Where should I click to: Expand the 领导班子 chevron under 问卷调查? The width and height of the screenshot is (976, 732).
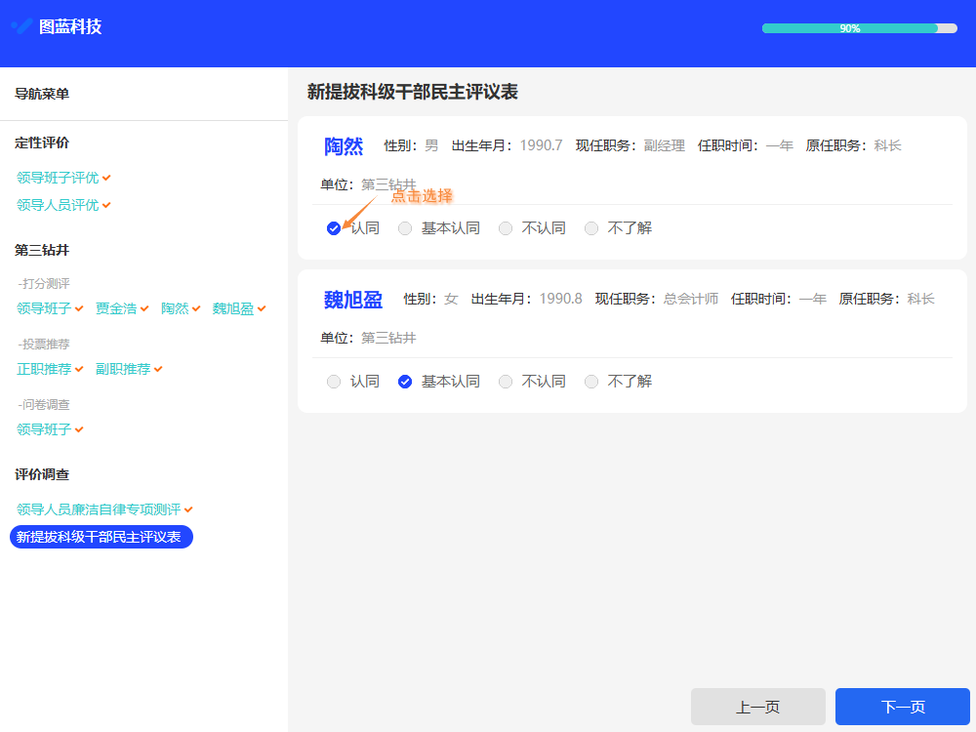tap(79, 428)
